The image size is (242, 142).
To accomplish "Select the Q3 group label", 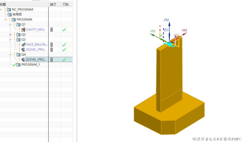I will (x=23, y=40).
